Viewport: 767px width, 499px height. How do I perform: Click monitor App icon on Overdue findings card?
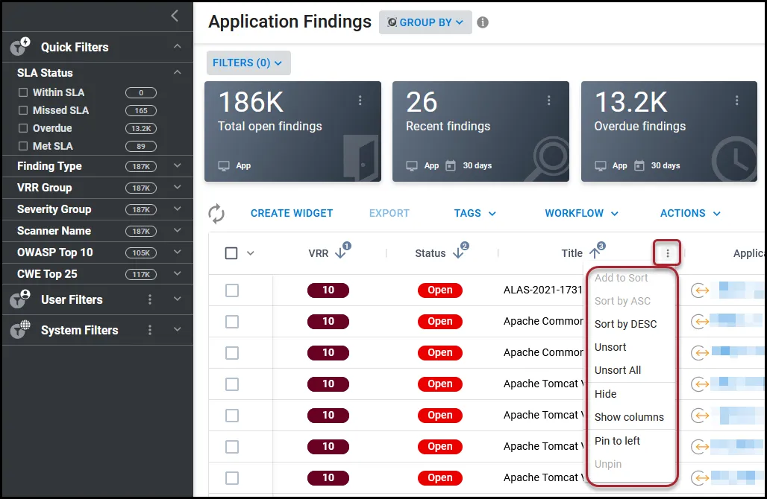[600, 165]
